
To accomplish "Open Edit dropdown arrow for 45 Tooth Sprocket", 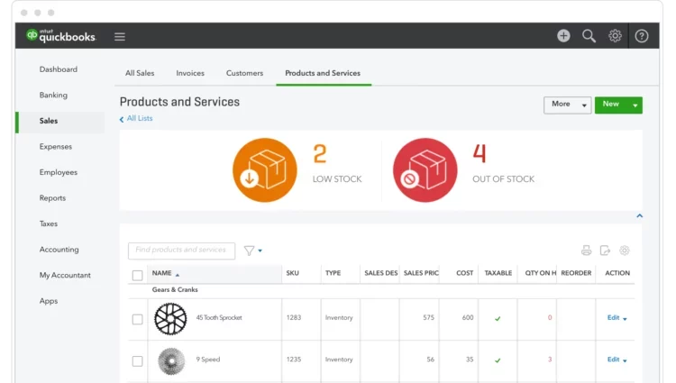I will pos(626,319).
